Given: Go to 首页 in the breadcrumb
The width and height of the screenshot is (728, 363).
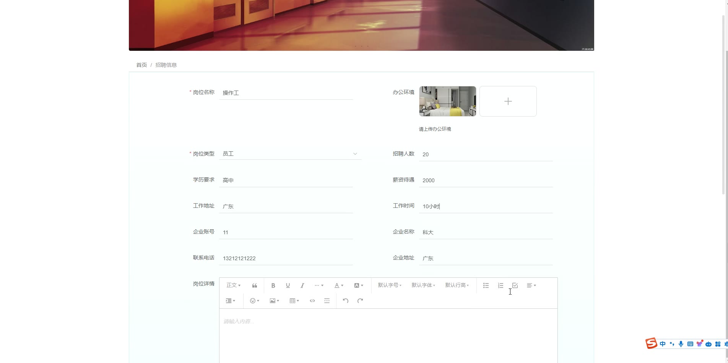Looking at the screenshot, I should (141, 65).
